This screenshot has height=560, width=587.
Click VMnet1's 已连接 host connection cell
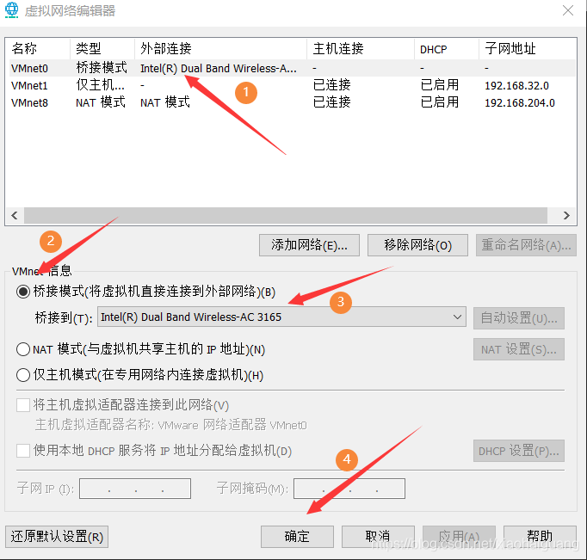[332, 85]
